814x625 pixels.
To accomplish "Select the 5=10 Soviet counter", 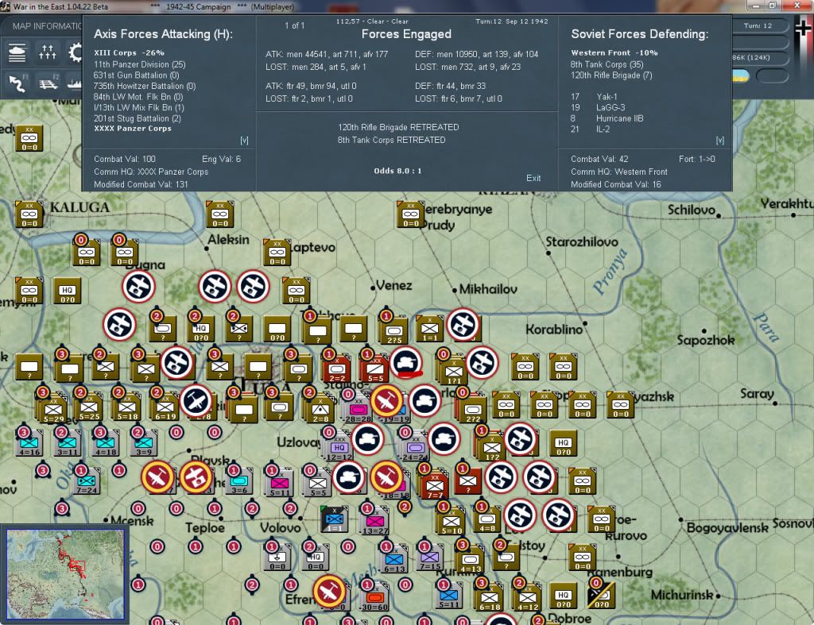I will (x=452, y=521).
